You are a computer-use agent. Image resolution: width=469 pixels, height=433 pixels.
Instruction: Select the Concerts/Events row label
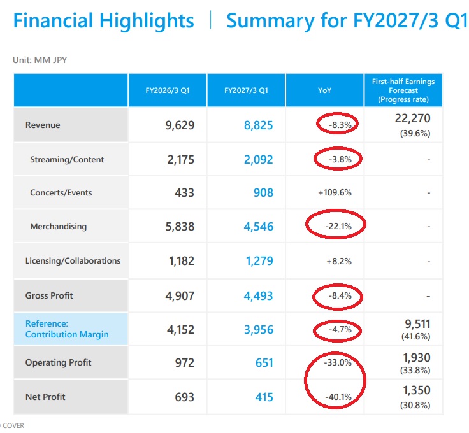click(61, 193)
